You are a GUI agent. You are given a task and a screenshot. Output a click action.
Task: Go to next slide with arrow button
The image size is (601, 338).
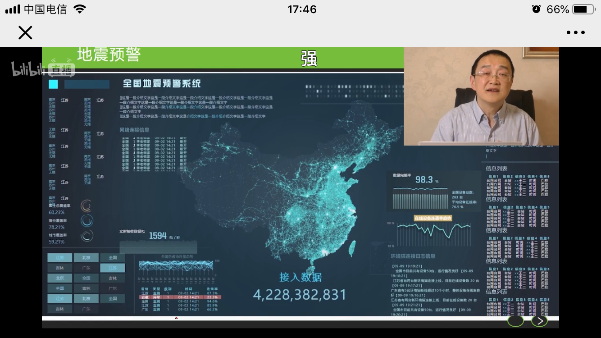(539, 321)
